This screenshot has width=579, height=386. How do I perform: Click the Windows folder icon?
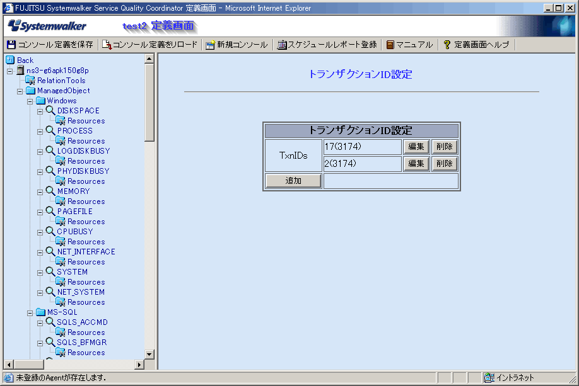pos(40,100)
